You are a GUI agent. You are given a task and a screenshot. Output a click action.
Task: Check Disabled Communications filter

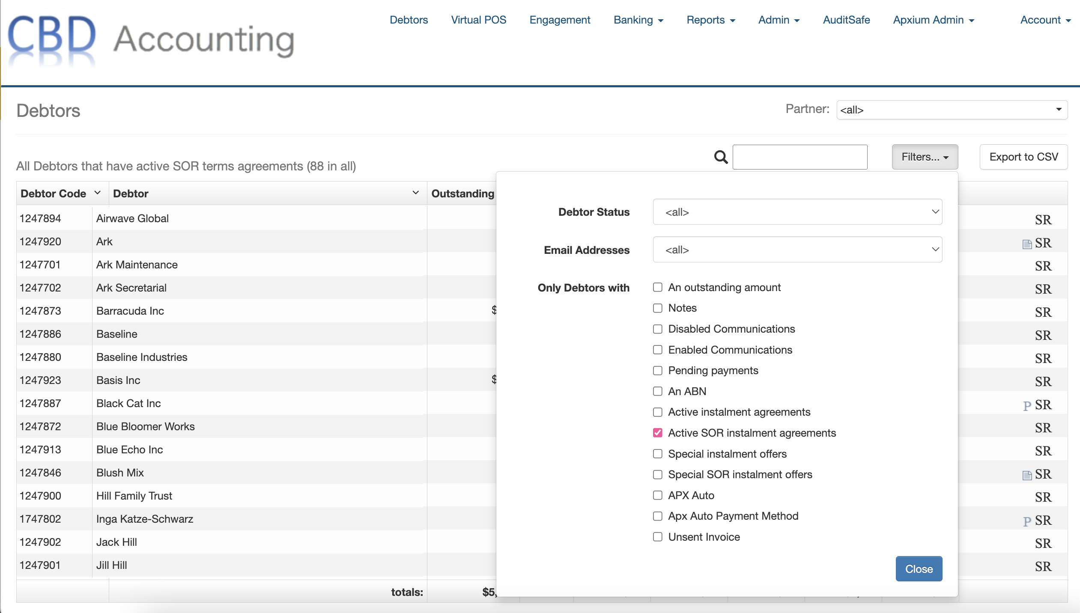coord(657,329)
